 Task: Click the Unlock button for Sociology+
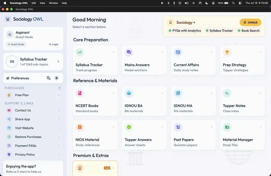pyautogui.click(x=250, y=22)
